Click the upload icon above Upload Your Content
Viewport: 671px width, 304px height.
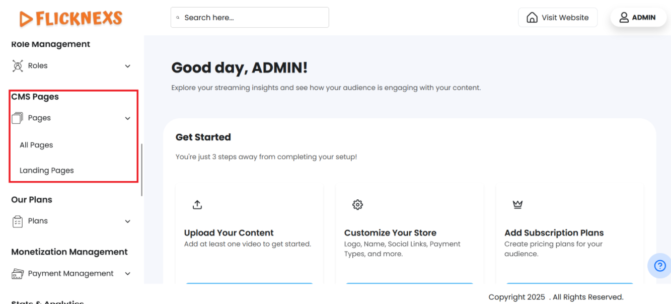(x=197, y=205)
